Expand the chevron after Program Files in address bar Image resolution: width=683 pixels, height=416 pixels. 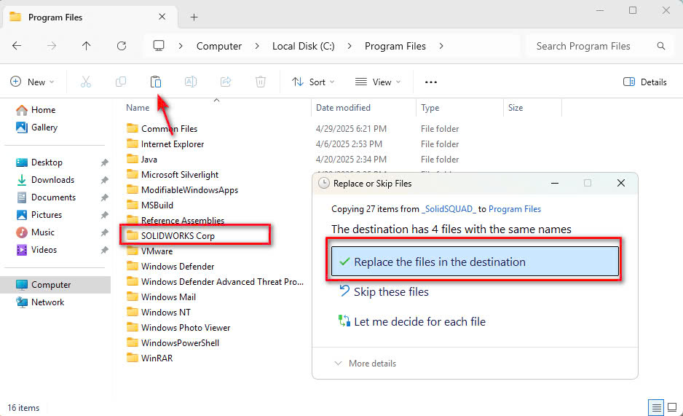[441, 46]
